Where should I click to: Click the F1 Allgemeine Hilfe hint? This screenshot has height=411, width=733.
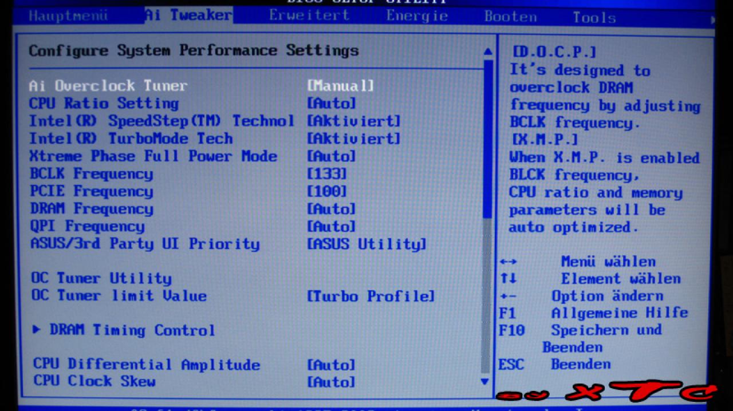593,313
